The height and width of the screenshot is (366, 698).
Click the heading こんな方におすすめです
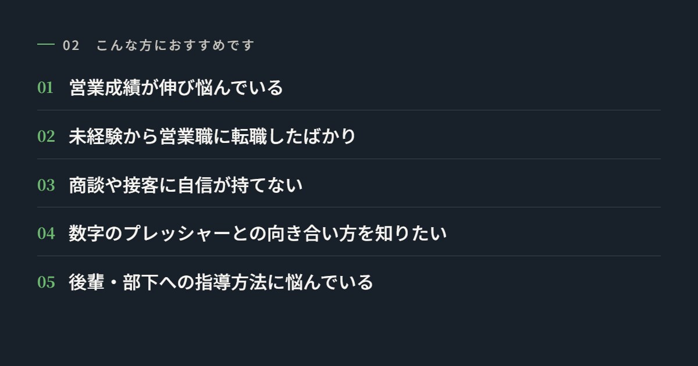(176, 45)
